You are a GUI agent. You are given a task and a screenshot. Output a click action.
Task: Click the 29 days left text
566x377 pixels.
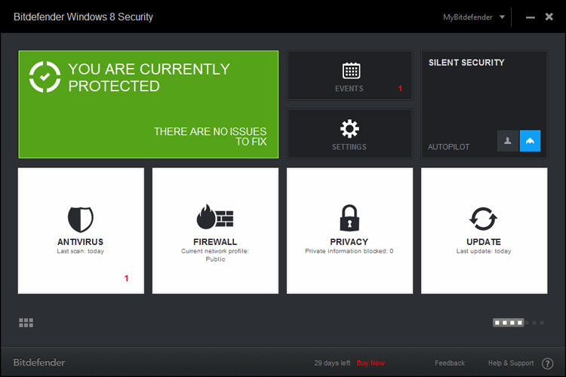(332, 363)
